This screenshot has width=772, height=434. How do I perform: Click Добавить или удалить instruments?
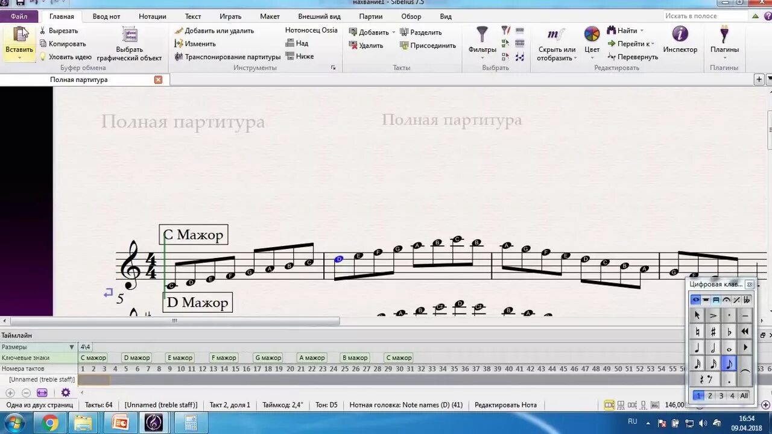(x=214, y=31)
